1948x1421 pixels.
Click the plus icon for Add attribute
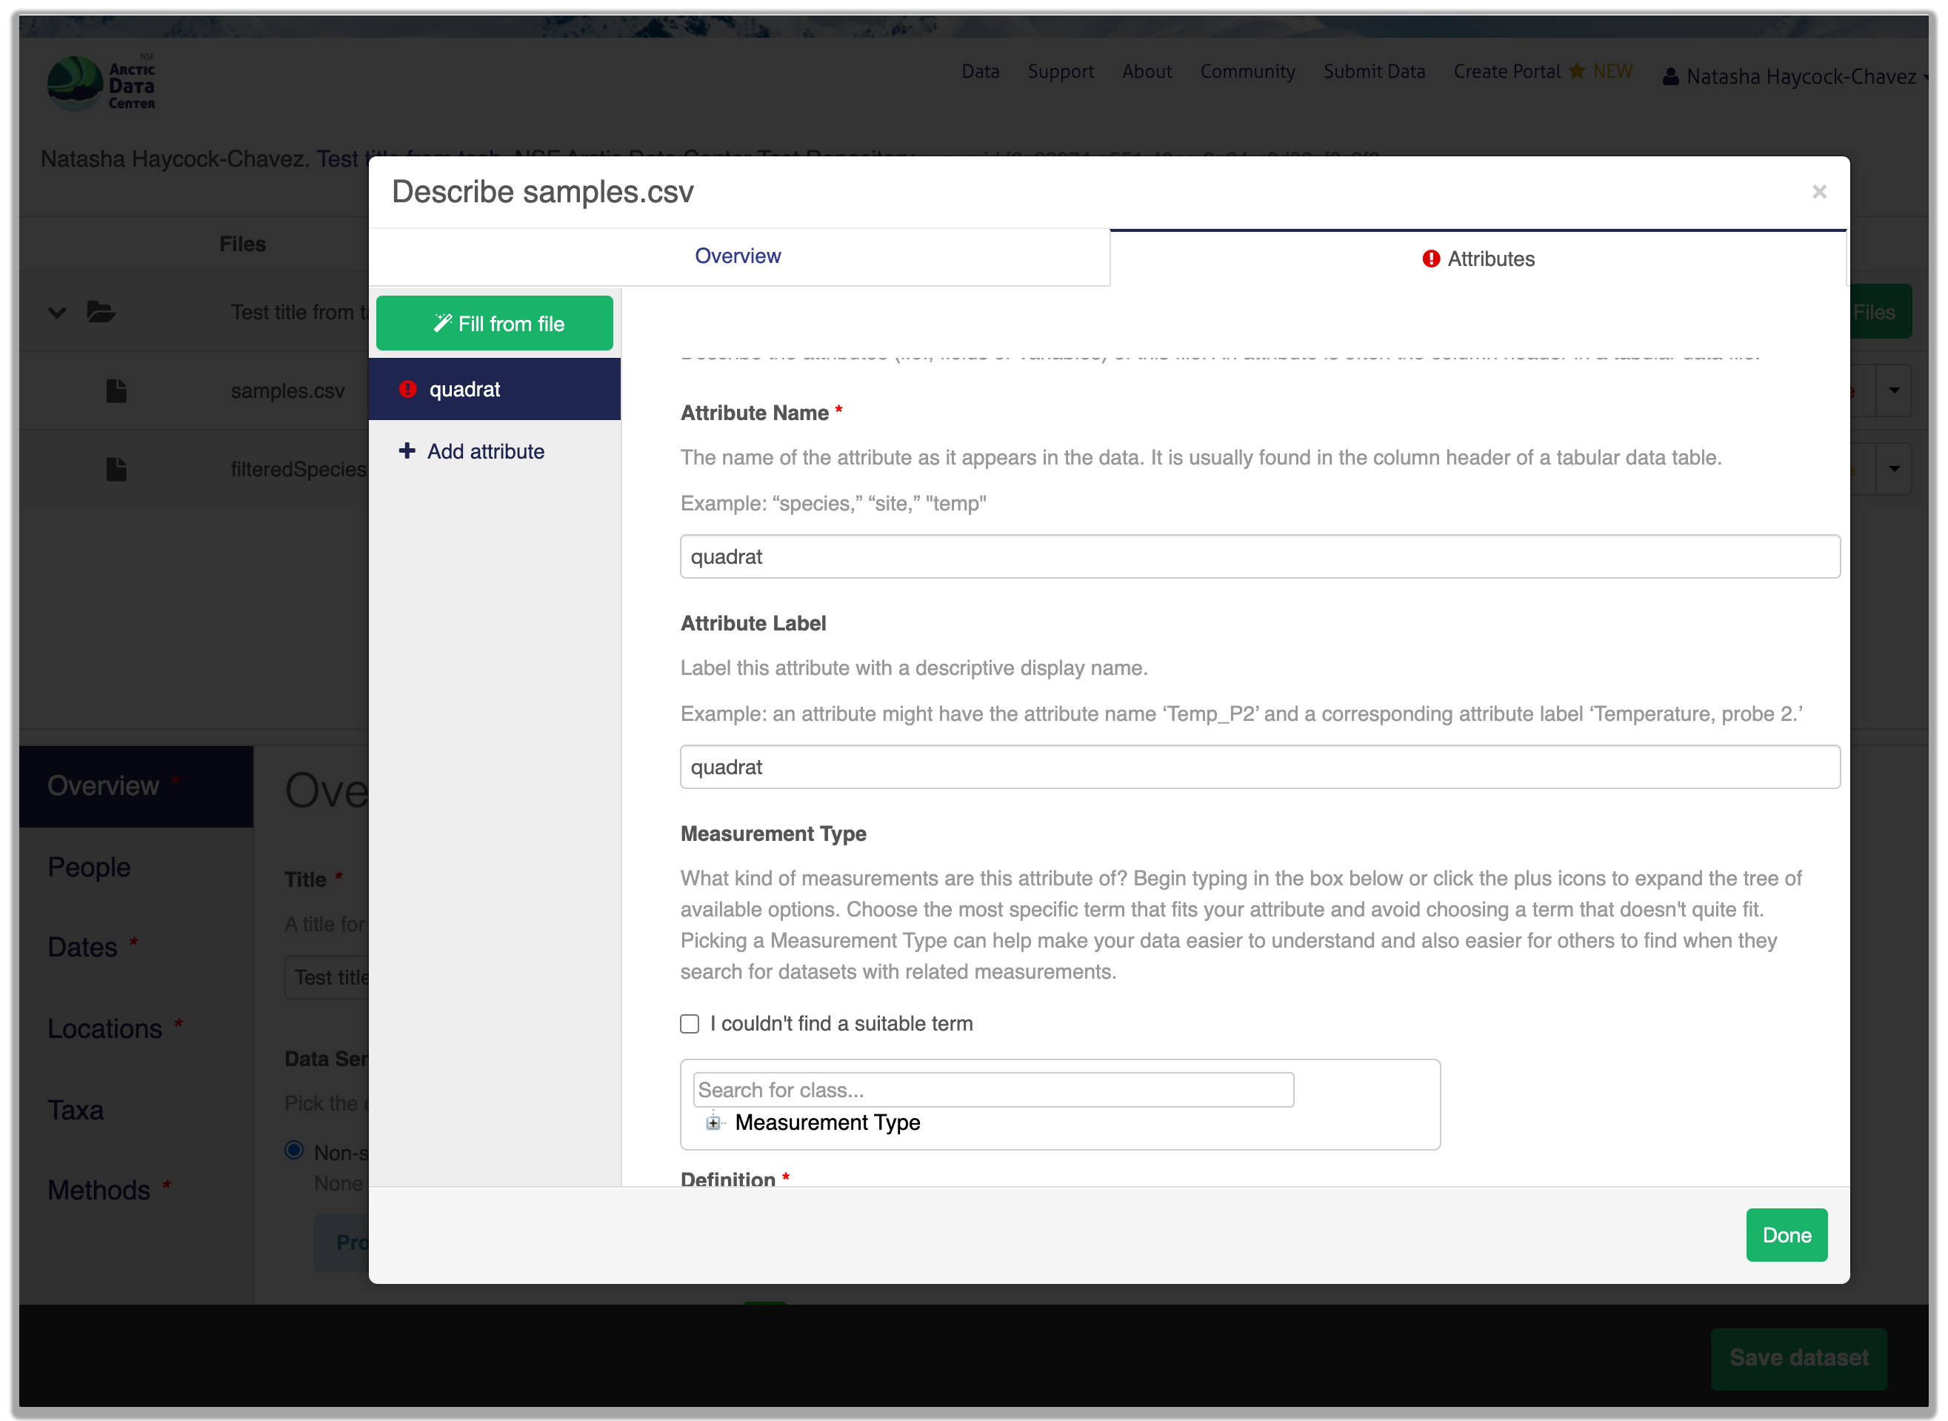point(407,450)
